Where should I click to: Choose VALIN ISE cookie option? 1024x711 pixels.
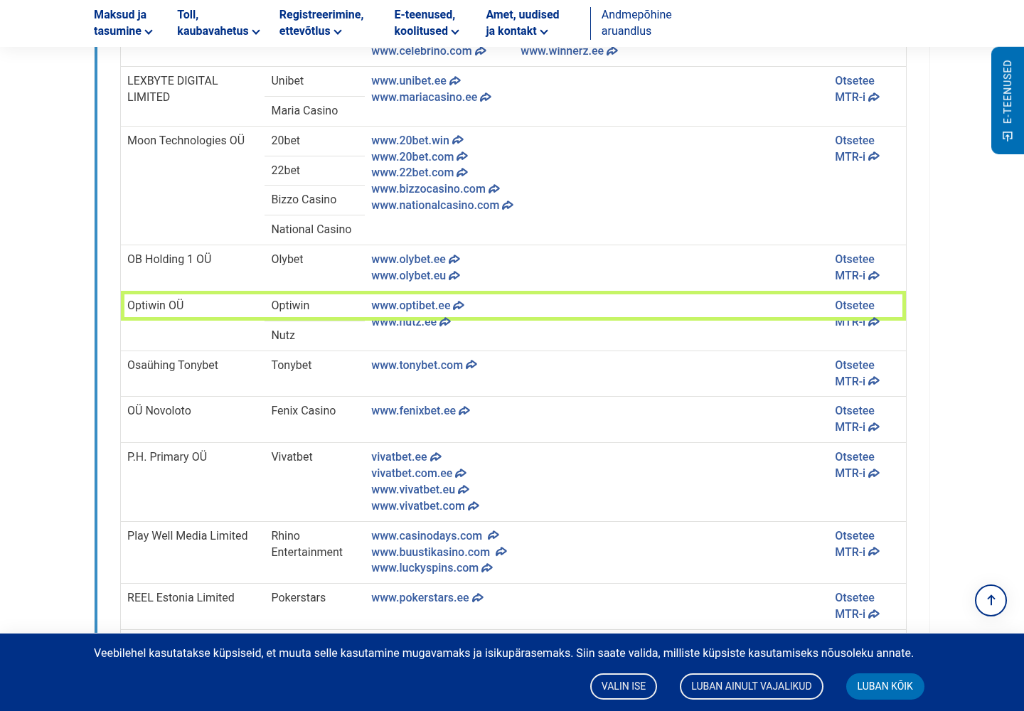pyautogui.click(x=624, y=686)
